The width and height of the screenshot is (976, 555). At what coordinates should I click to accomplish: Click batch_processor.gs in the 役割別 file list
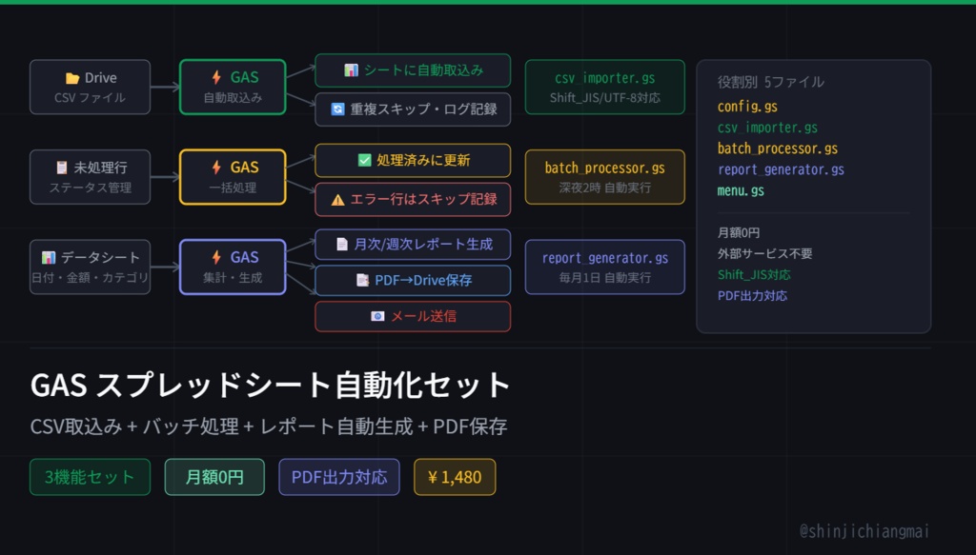[778, 149]
